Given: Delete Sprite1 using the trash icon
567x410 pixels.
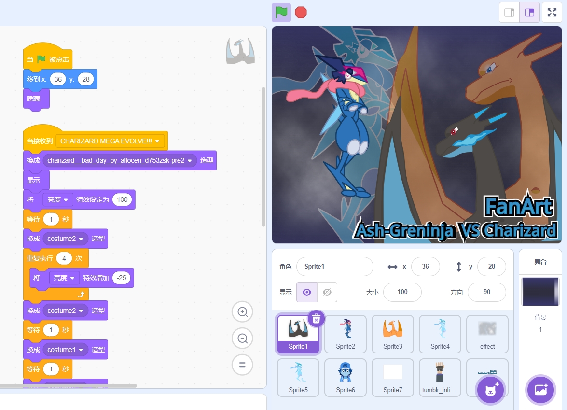Looking at the screenshot, I should [316, 319].
